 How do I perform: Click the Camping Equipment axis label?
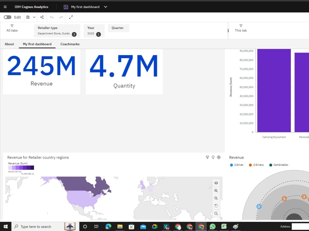coord(274,137)
